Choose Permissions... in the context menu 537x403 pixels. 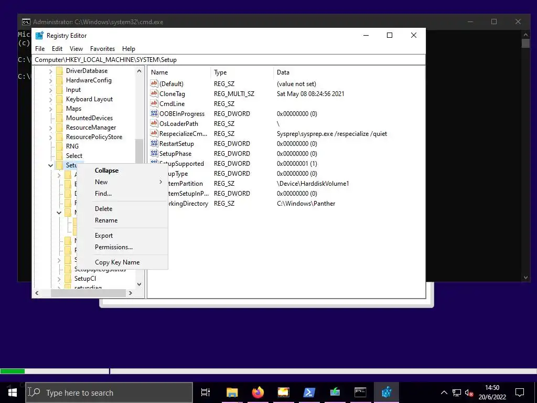click(123, 247)
